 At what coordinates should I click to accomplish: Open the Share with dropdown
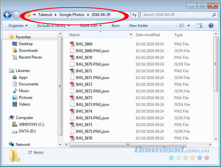click(x=91, y=26)
